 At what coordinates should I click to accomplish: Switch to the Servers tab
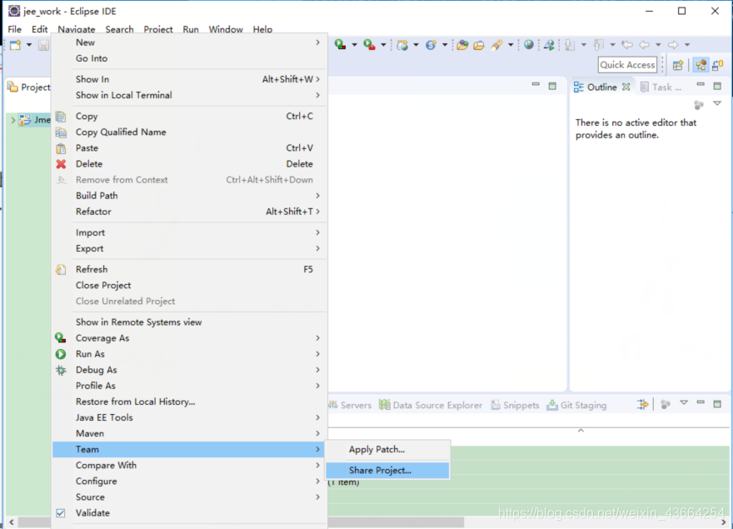coord(351,405)
